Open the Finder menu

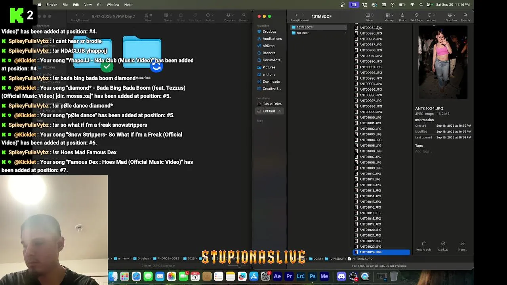click(52, 5)
